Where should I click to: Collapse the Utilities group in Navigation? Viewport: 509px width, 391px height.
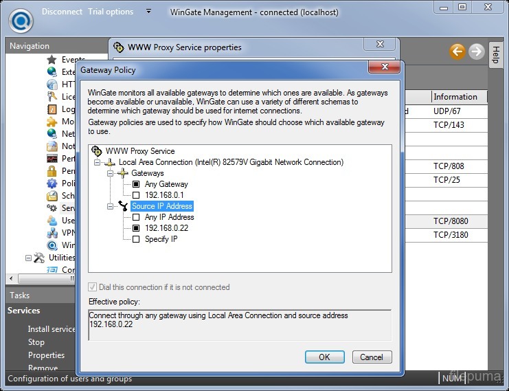[29, 258]
